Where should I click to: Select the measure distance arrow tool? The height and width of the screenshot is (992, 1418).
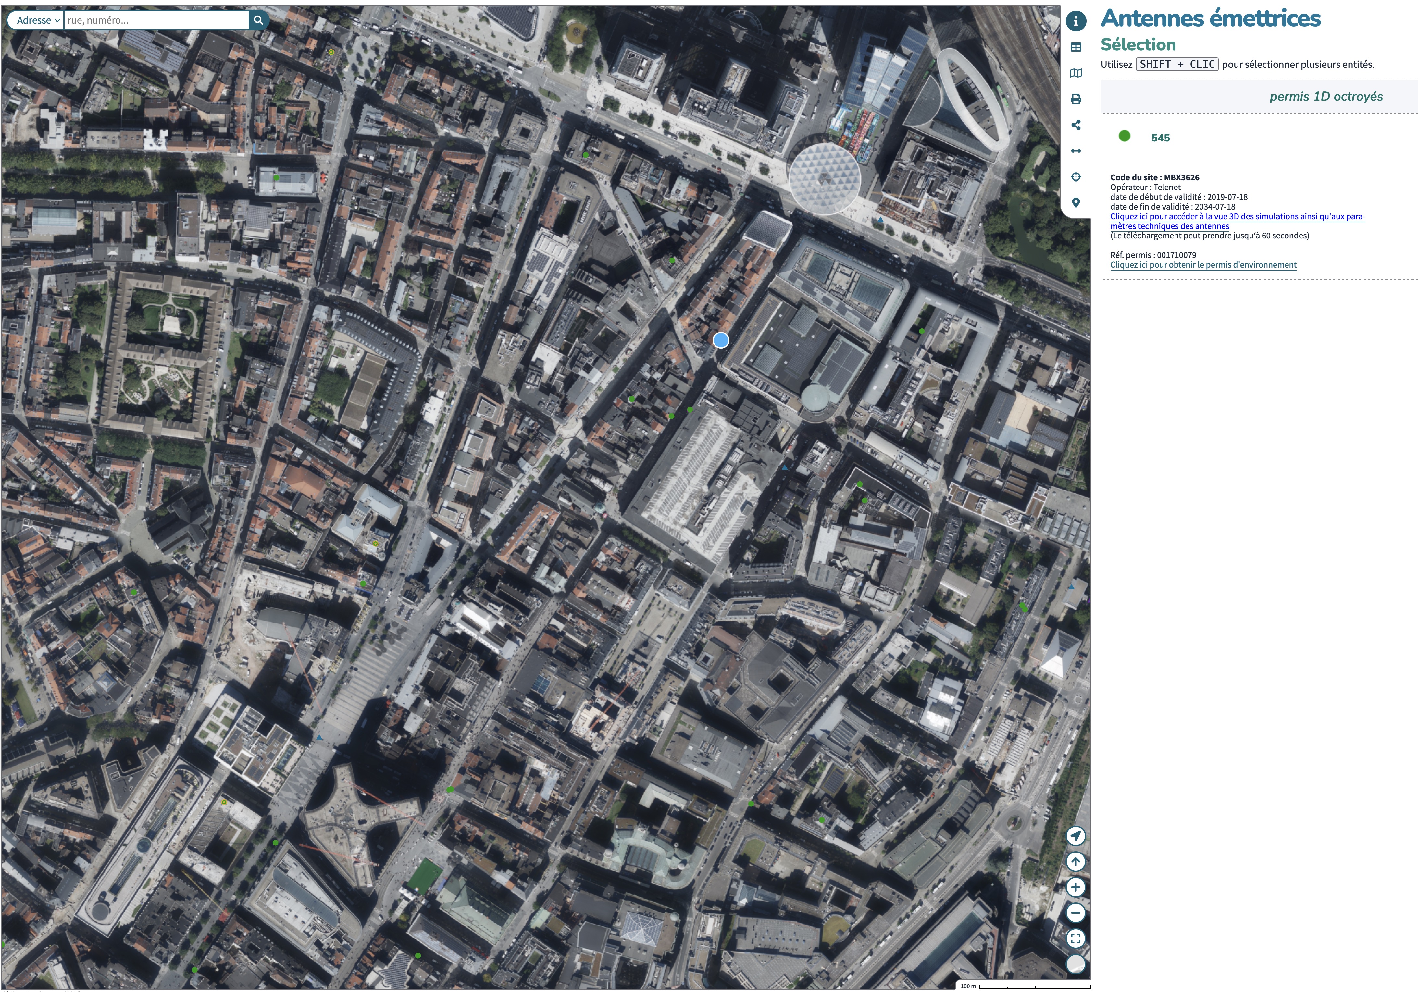pos(1076,151)
